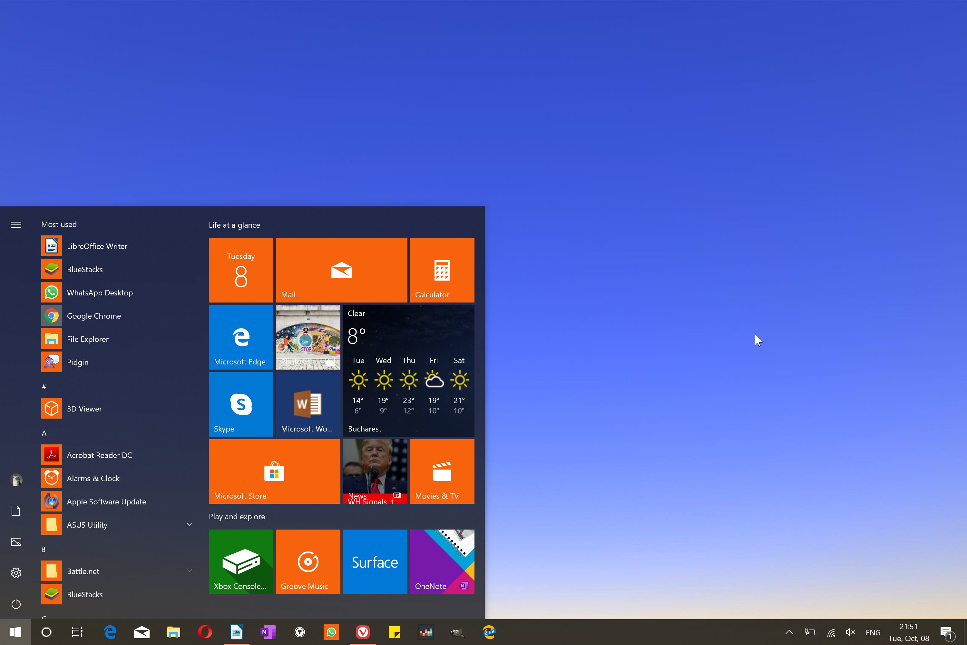The height and width of the screenshot is (645, 967).
Task: Open BlueStacks under the B section
Action: 117,594
